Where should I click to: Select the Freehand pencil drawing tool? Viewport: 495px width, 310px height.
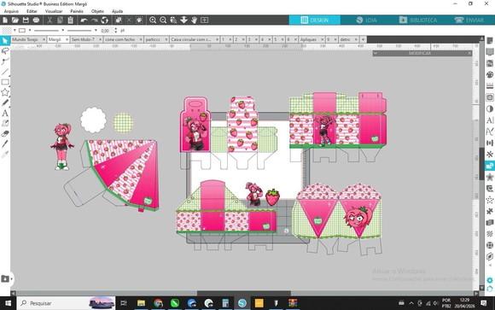5,102
